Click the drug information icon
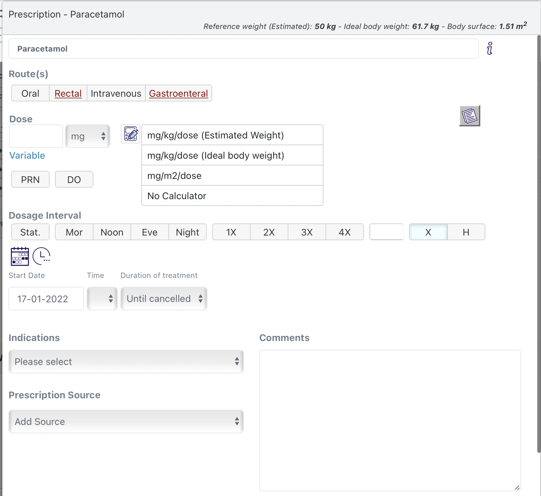Image resolution: width=541 pixels, height=496 pixels. click(490, 49)
